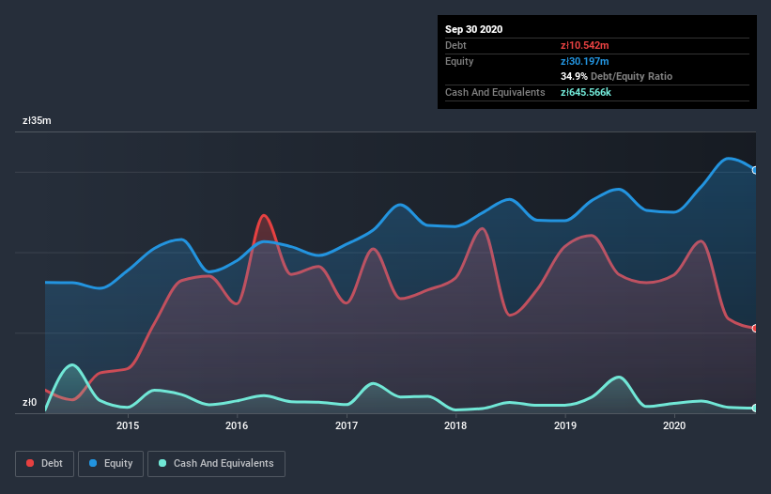771x494 pixels.
Task: Select the 2016 x-axis label
Action: [x=237, y=425]
